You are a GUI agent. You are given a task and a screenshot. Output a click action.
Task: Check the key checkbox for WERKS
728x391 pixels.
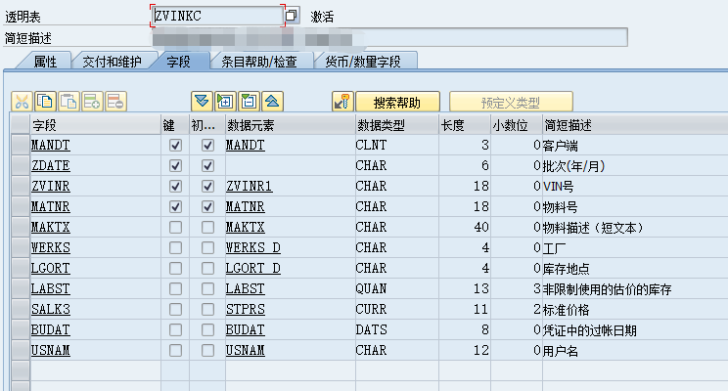[x=175, y=247]
